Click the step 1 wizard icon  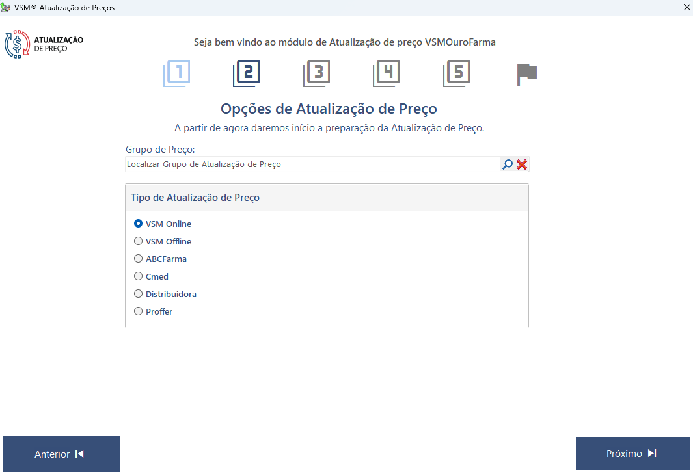[177, 73]
